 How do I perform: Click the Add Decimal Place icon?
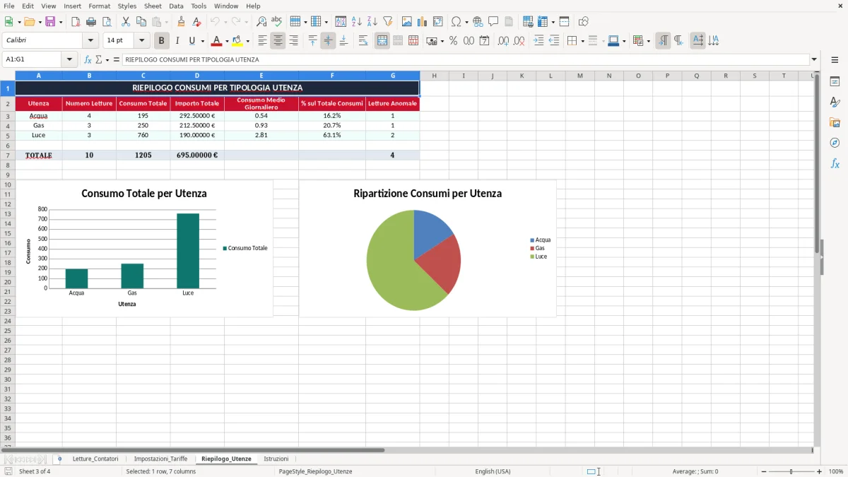503,41
